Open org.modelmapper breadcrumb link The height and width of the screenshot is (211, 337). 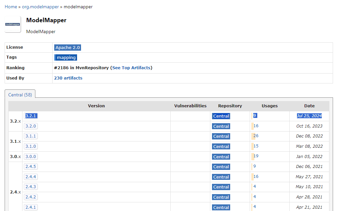pyautogui.click(x=40, y=7)
